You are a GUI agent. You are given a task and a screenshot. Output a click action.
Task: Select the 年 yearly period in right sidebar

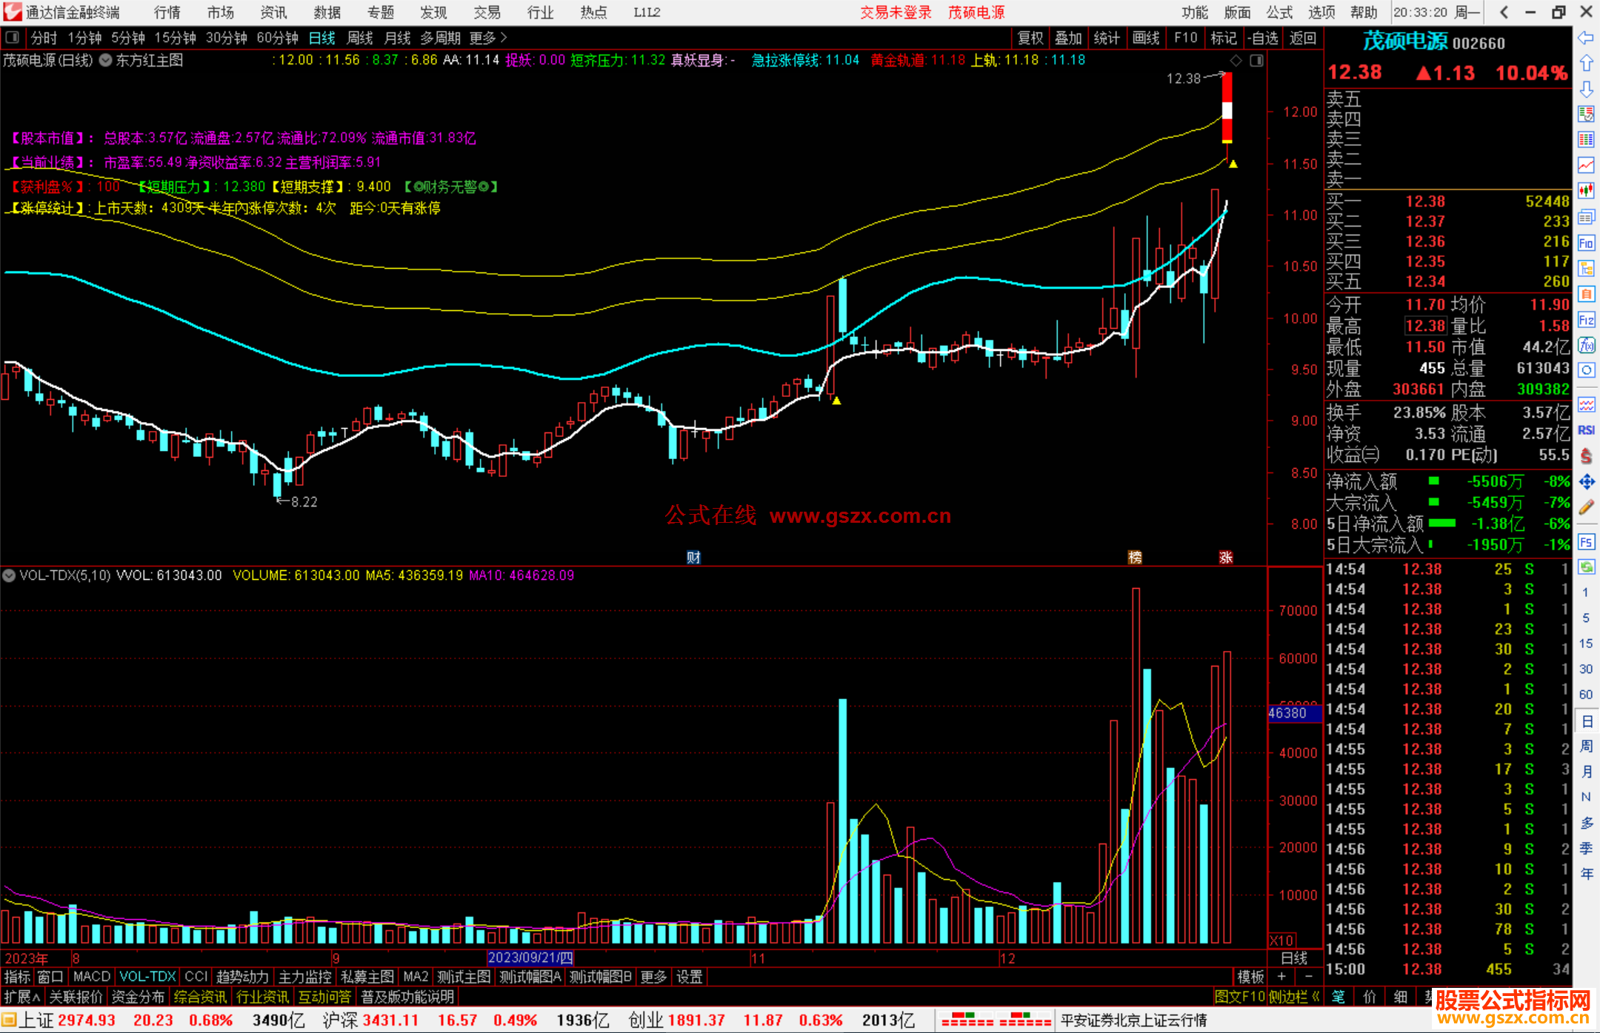pos(1586,874)
